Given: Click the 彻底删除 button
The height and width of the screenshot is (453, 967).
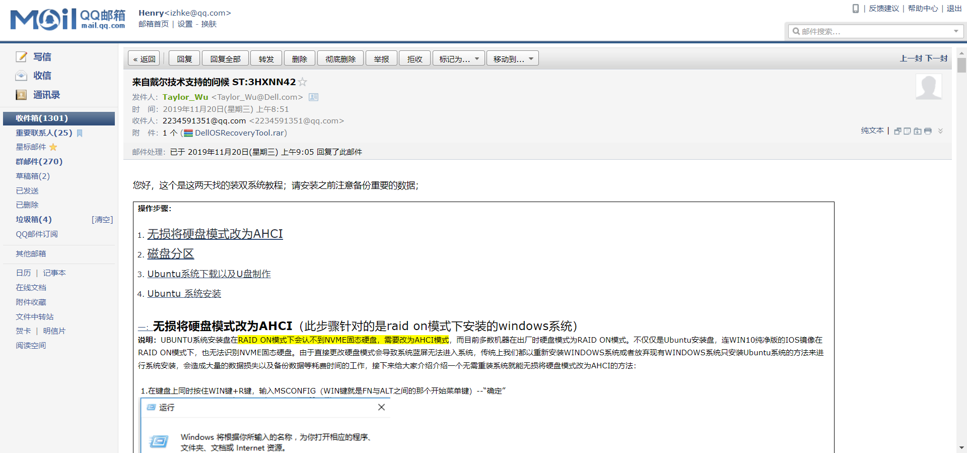Looking at the screenshot, I should tap(340, 58).
